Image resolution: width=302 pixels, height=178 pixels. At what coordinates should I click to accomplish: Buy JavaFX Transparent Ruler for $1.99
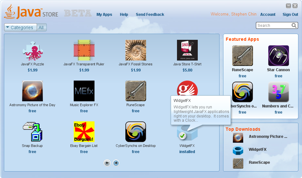[84, 70]
